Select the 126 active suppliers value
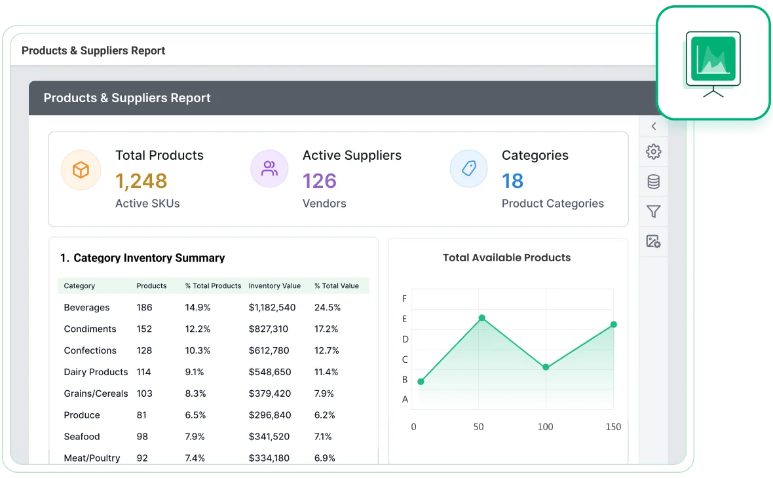 pos(320,181)
